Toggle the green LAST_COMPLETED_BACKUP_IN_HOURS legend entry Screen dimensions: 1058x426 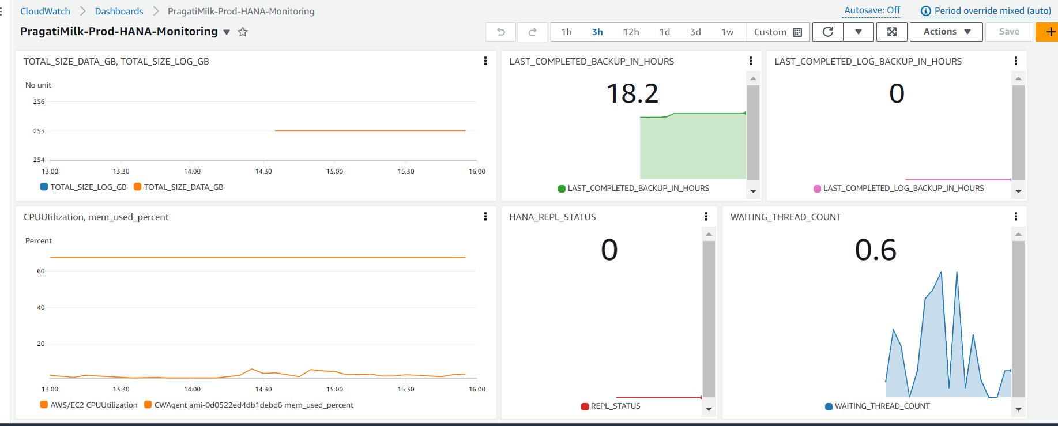coord(634,188)
